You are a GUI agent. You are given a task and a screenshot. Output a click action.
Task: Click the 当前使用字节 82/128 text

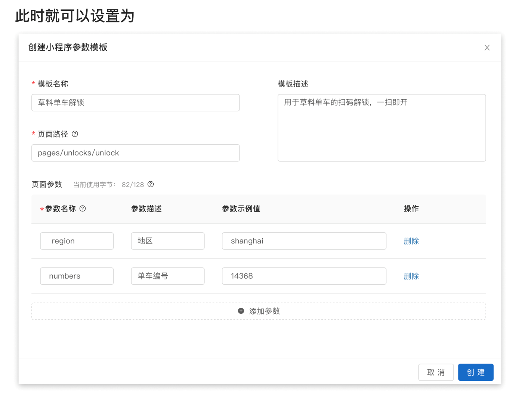coord(108,185)
